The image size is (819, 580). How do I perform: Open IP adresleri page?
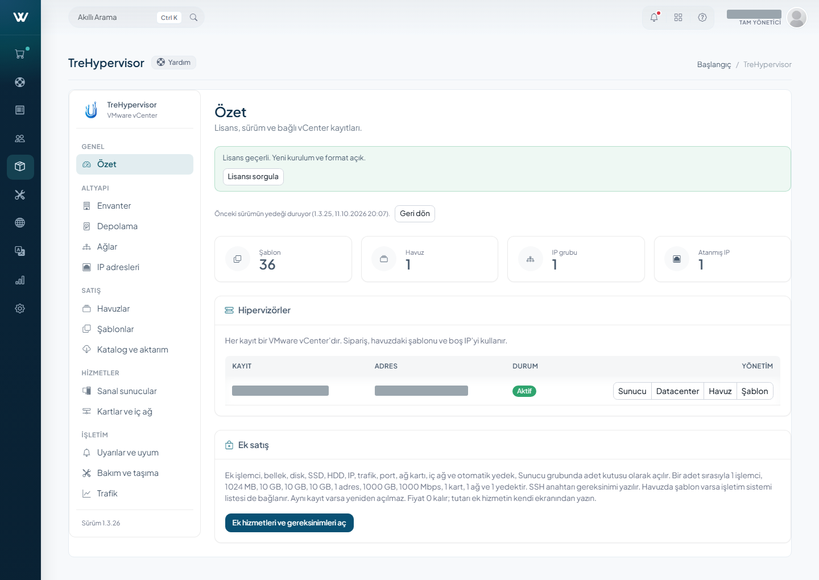pos(135,267)
